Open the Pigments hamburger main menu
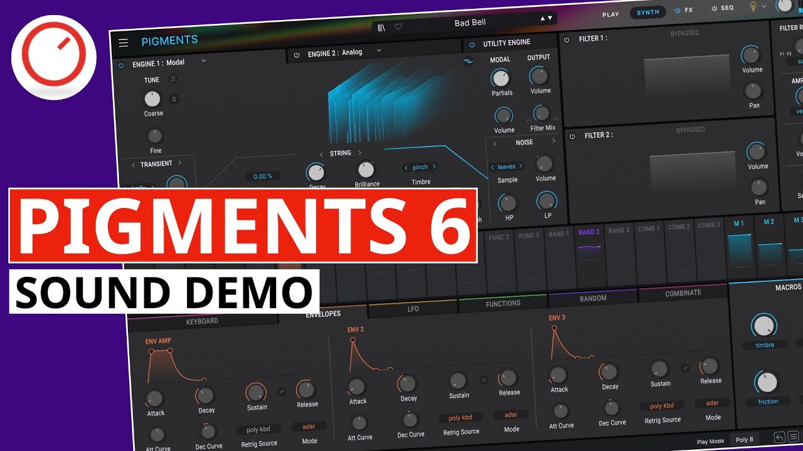The height and width of the screenshot is (451, 803). tap(123, 43)
